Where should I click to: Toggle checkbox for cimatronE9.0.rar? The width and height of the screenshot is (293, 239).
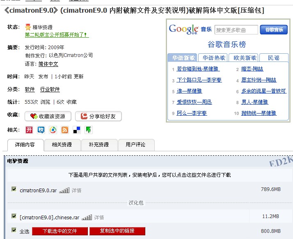click(14, 189)
